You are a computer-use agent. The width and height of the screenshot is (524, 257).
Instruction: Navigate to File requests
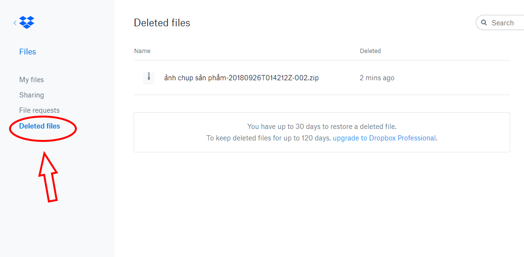[x=39, y=110]
